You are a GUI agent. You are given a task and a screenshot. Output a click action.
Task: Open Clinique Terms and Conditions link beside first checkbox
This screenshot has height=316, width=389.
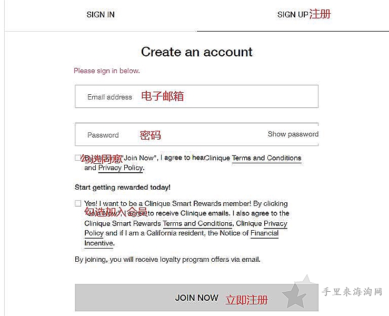(x=266, y=158)
